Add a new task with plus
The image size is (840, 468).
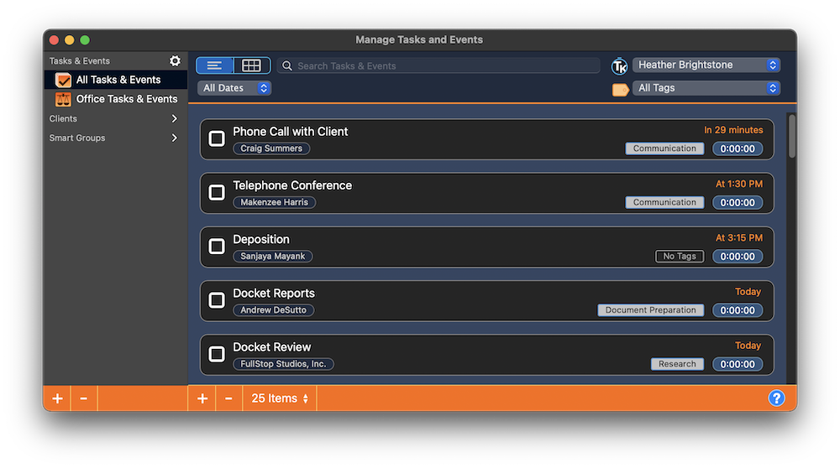tap(202, 398)
